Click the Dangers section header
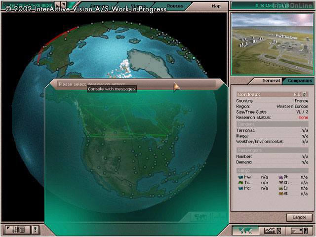The image size is (316, 237). tap(272, 124)
